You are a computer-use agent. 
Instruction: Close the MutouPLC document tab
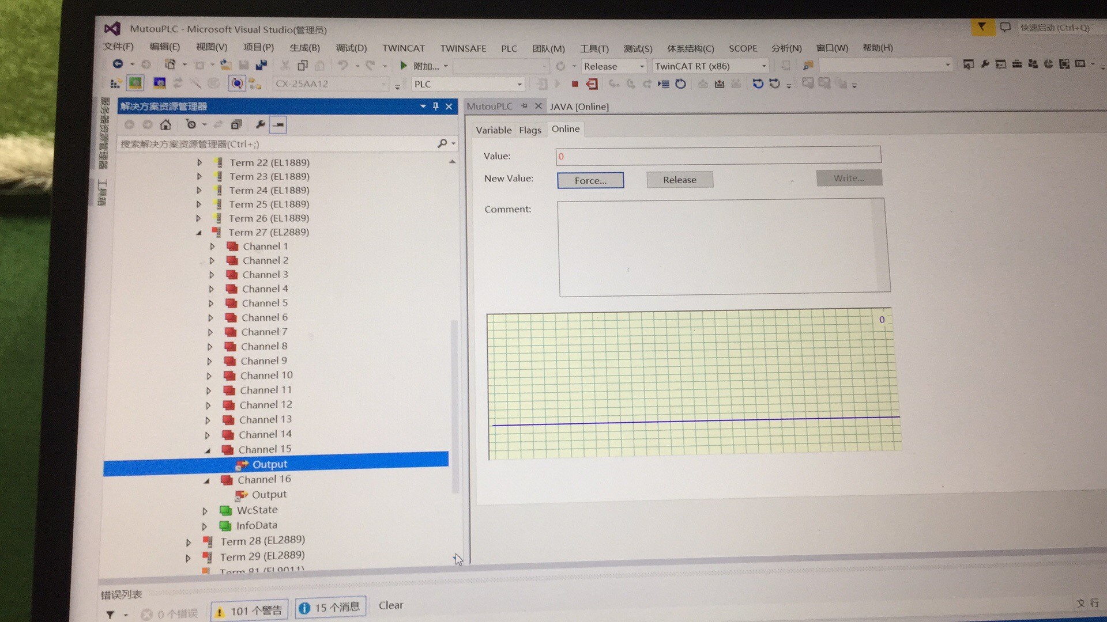[x=538, y=106]
